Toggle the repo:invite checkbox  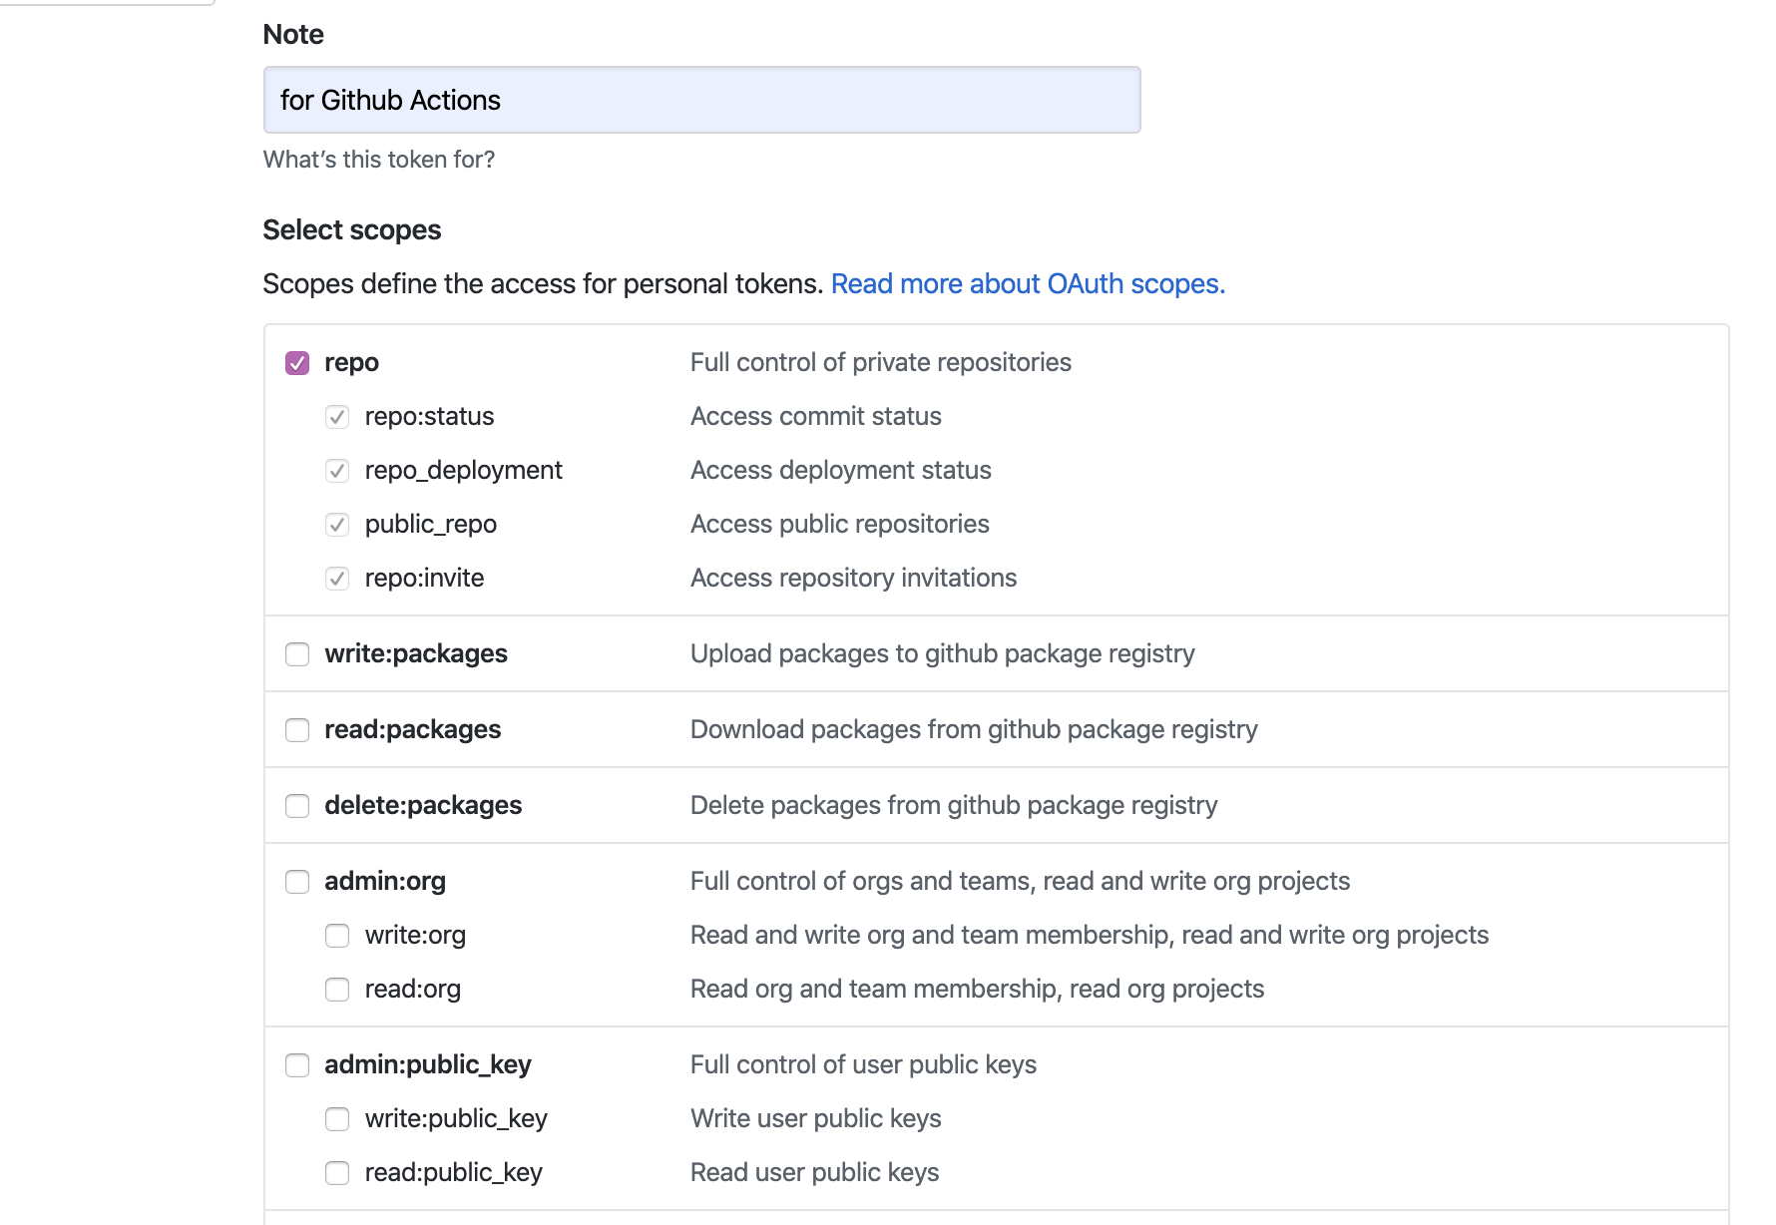click(x=337, y=579)
